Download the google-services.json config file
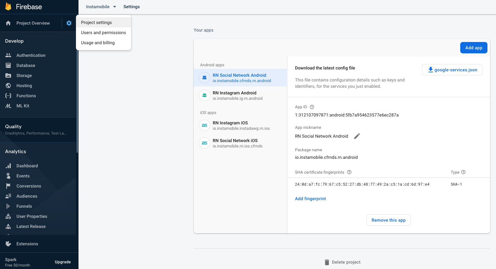Screen dimensions: 496x269 (x=452, y=70)
